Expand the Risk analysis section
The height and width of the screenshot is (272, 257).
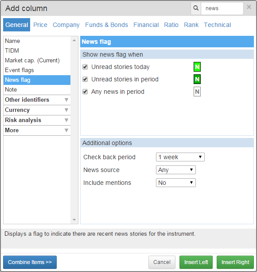tap(37, 120)
